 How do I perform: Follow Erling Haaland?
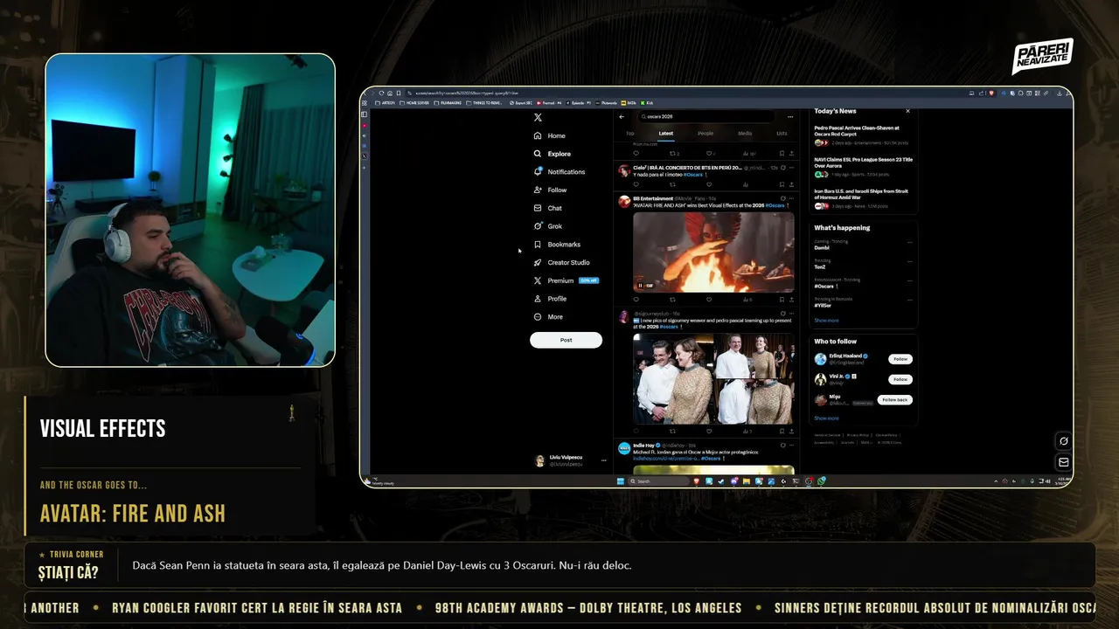click(900, 359)
